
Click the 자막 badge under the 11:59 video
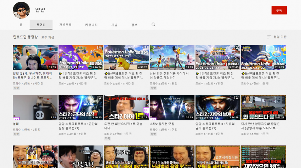point(16,88)
